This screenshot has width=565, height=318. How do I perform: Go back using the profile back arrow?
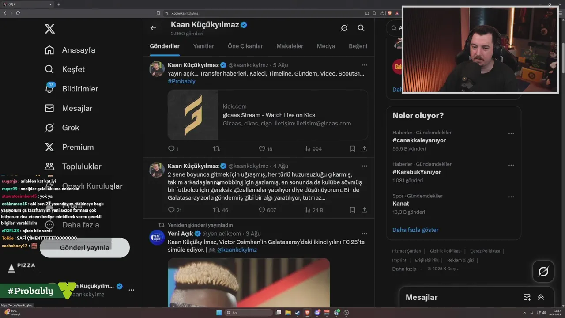point(153,28)
